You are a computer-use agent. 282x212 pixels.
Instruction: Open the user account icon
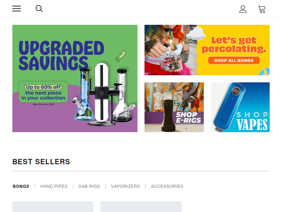coord(243,9)
